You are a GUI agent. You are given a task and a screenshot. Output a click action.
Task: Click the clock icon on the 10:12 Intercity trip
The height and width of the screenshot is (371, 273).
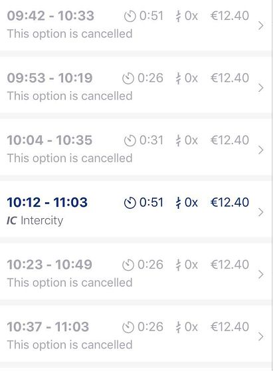[130, 203]
